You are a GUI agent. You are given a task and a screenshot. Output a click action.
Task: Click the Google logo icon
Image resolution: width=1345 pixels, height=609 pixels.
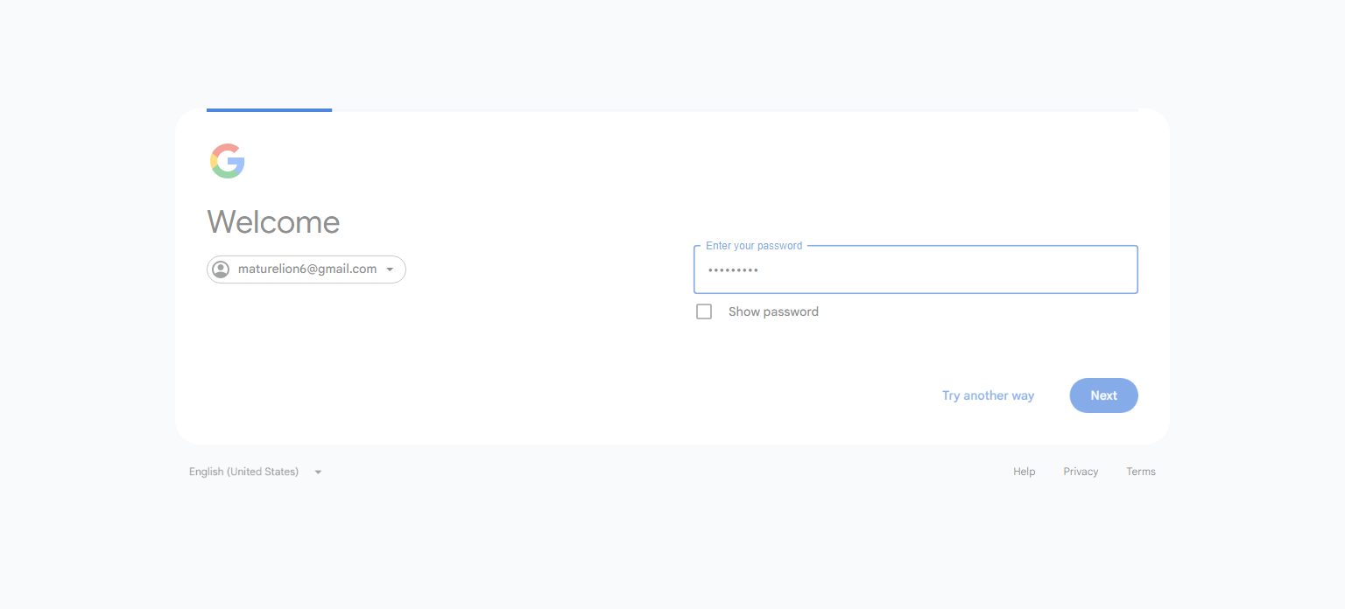(228, 161)
